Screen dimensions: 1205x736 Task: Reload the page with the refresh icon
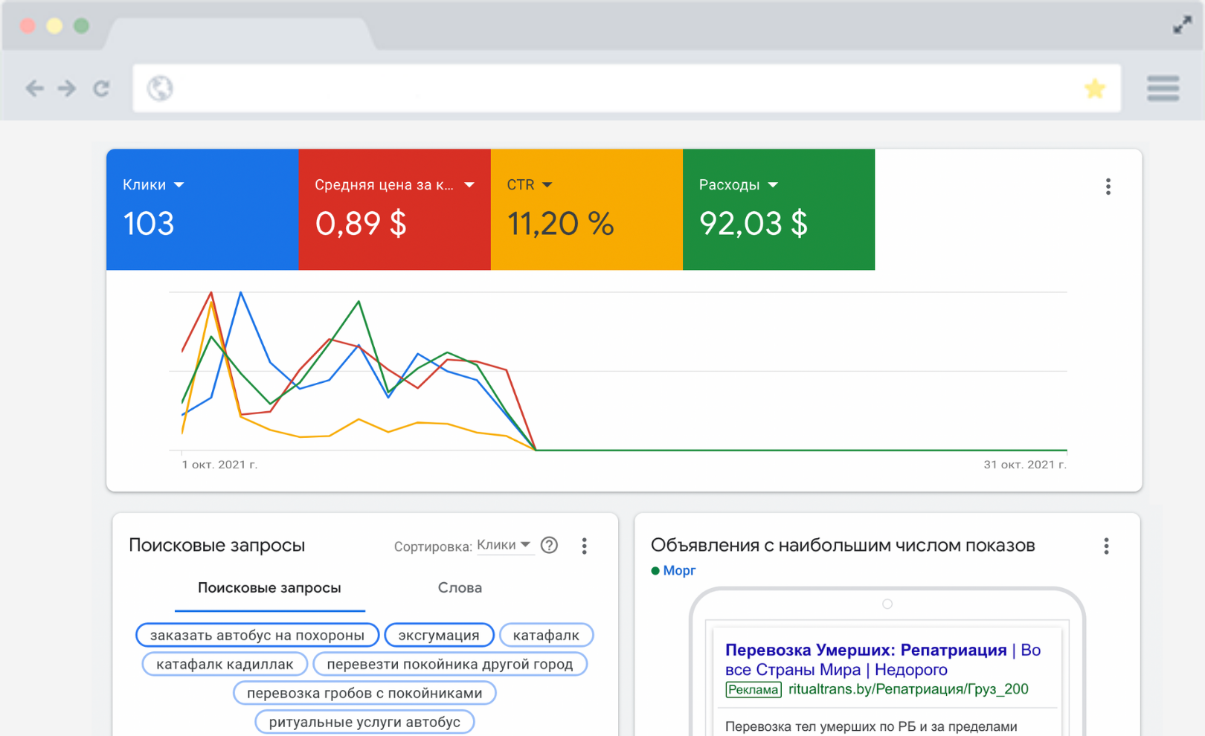pos(102,88)
